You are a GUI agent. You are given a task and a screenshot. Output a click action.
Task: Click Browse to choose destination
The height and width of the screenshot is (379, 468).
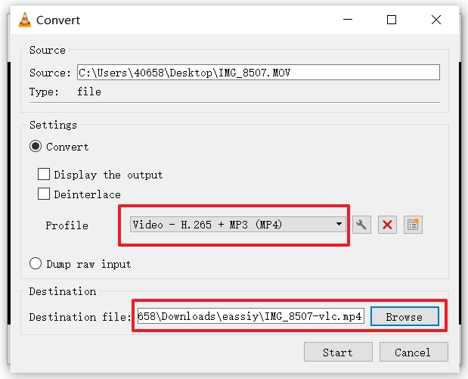coord(404,316)
